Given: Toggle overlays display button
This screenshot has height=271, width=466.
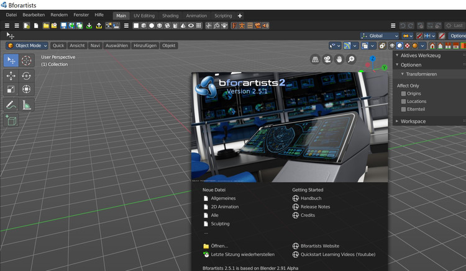Looking at the screenshot, I should tap(365, 46).
